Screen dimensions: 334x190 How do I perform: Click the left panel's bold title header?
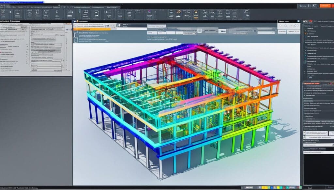[10, 21]
